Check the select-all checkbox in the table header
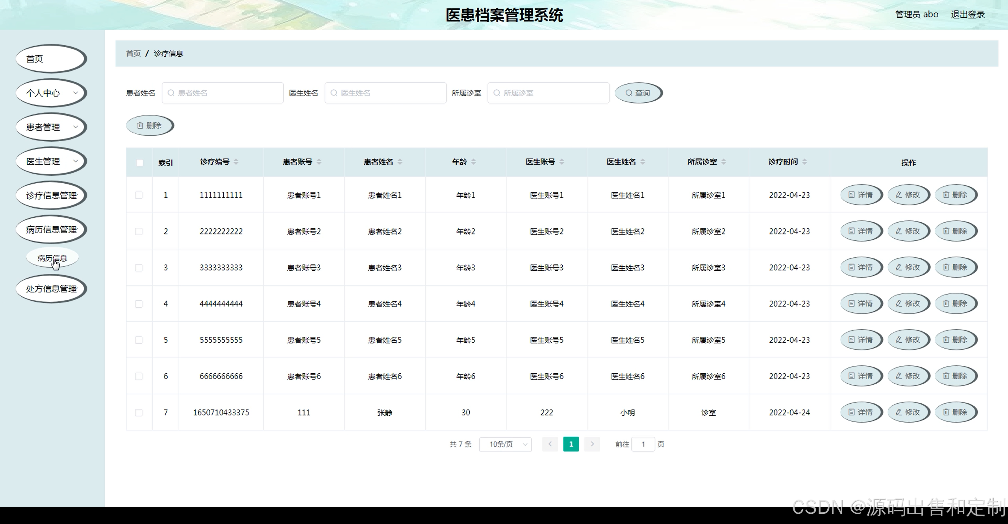 [139, 162]
